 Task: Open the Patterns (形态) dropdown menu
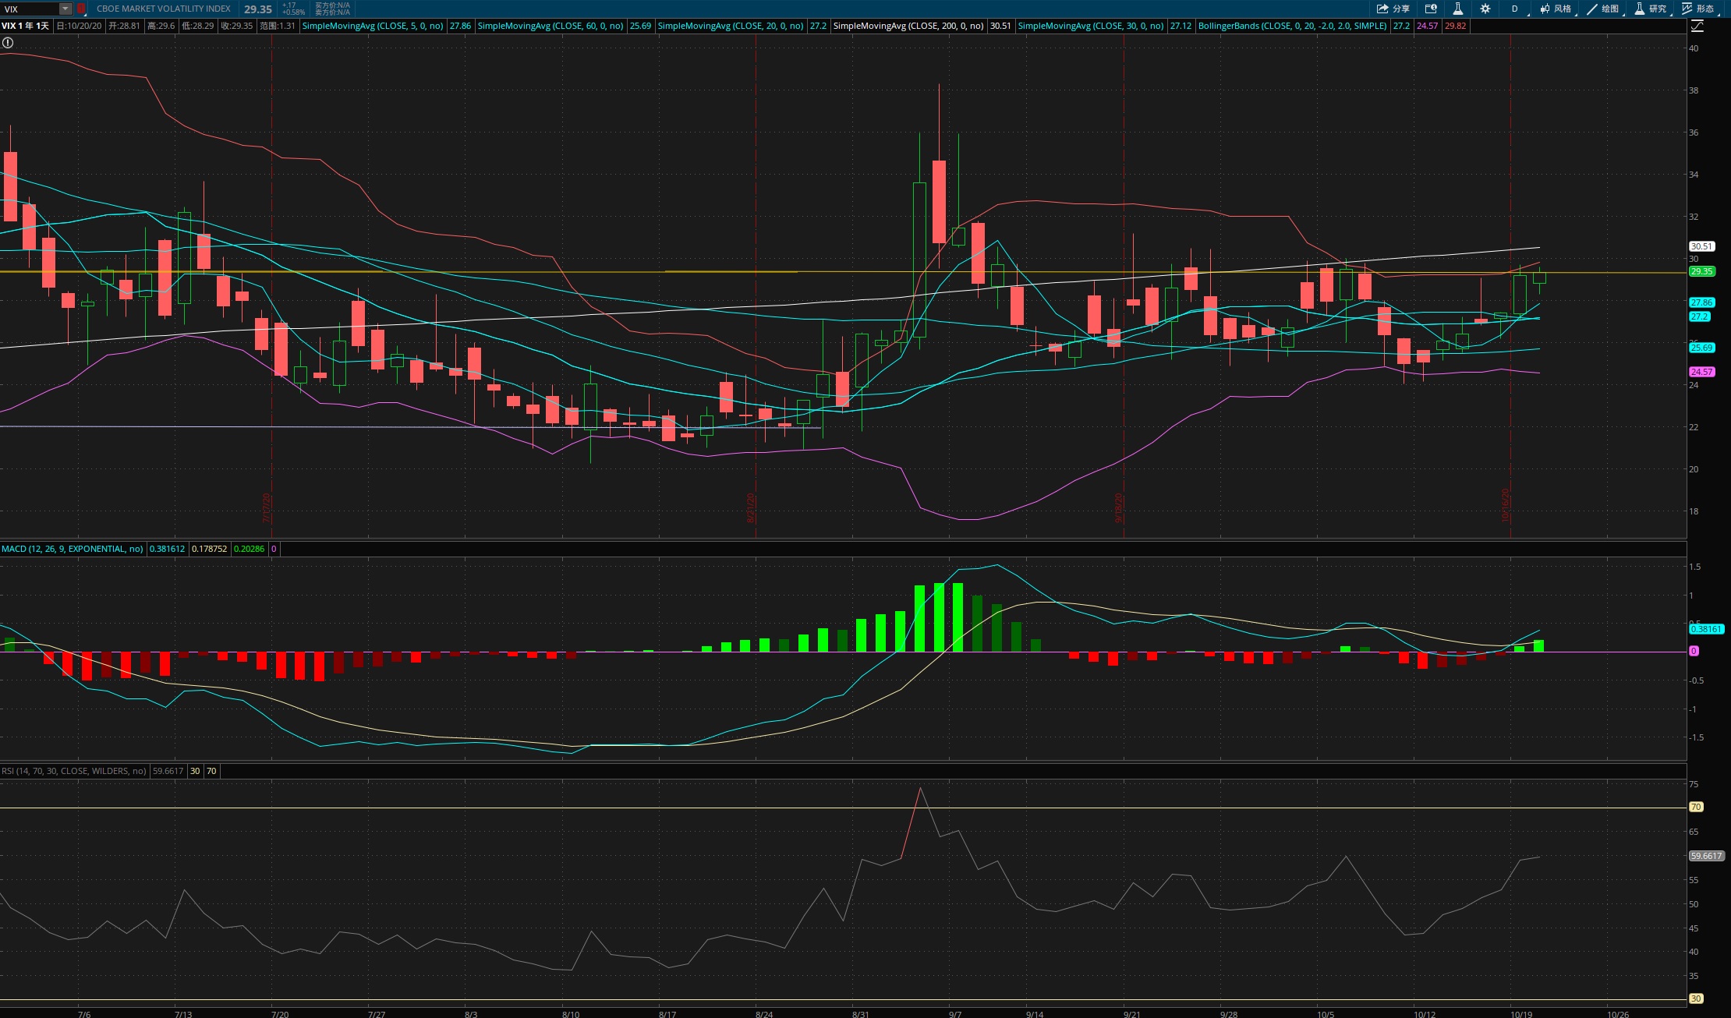[x=1698, y=9]
